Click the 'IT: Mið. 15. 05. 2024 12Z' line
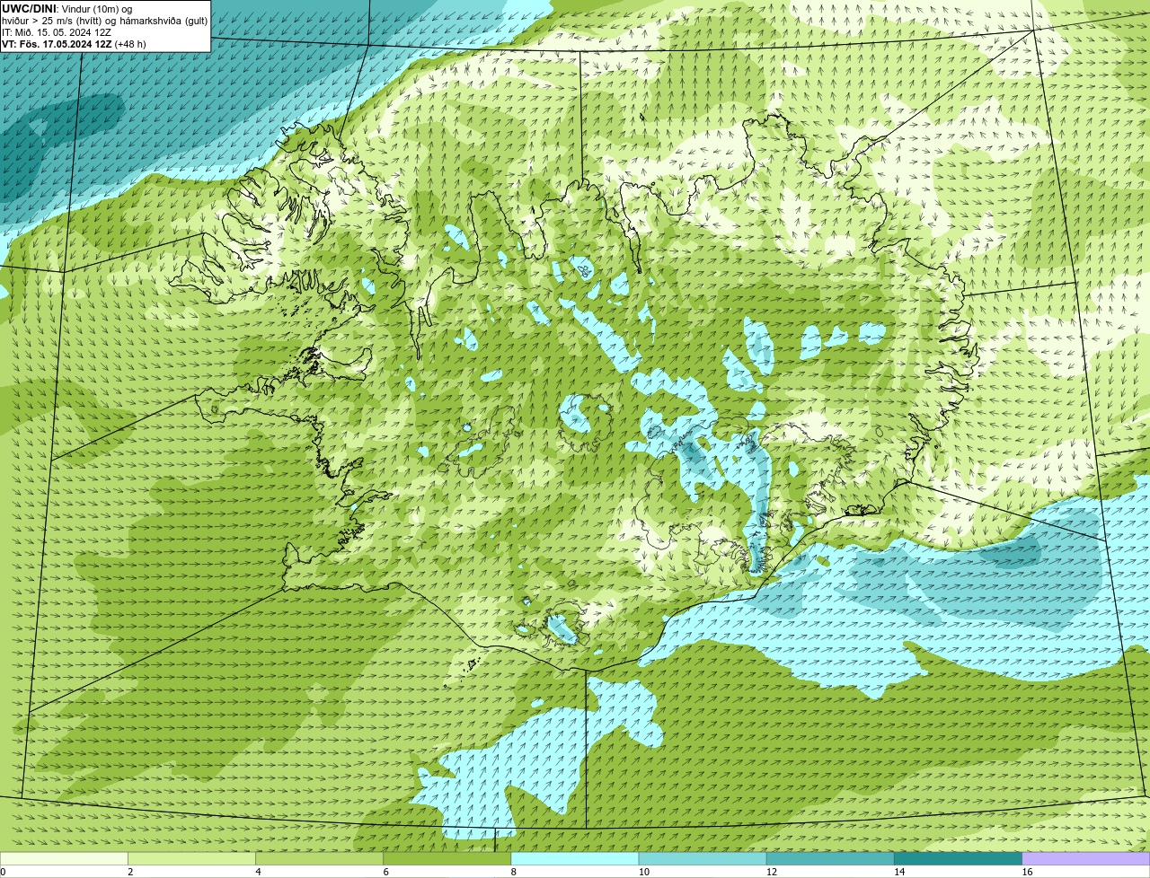The width and height of the screenshot is (1150, 878). (57, 32)
